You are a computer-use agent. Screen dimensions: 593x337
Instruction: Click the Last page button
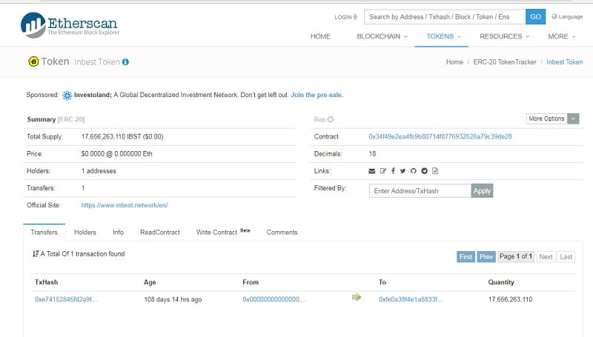coord(566,257)
